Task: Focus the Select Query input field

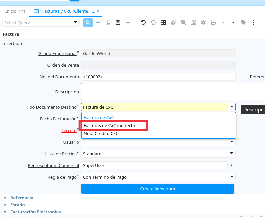Action: [37, 23]
